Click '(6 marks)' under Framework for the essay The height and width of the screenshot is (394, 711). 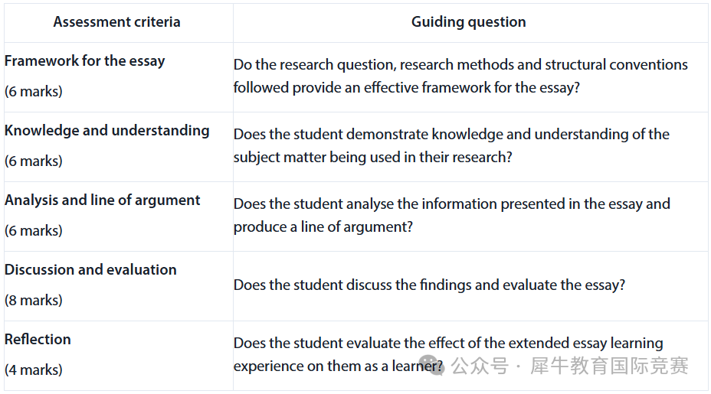point(34,91)
